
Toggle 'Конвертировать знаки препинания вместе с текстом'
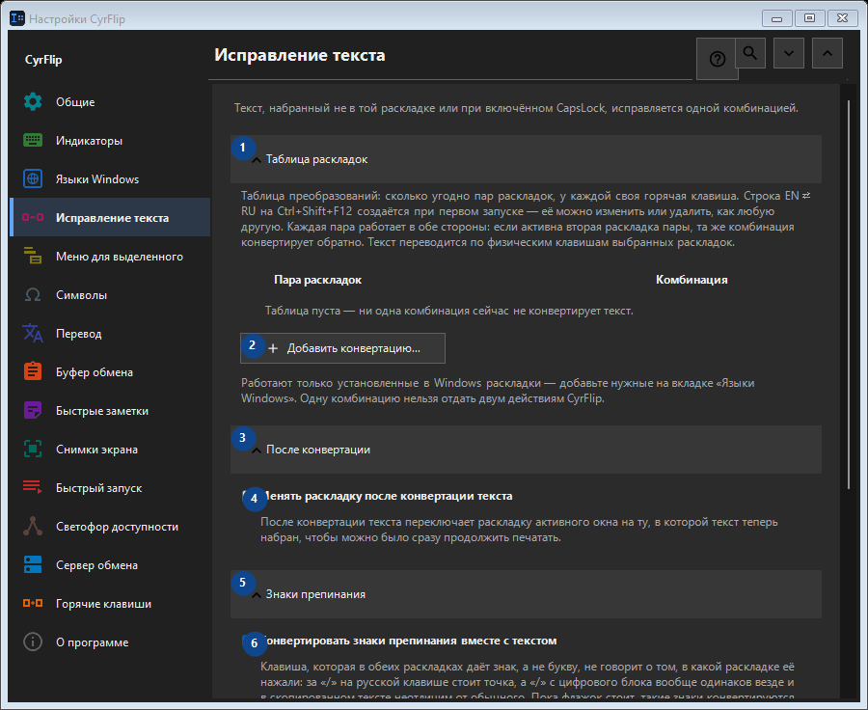(400, 641)
